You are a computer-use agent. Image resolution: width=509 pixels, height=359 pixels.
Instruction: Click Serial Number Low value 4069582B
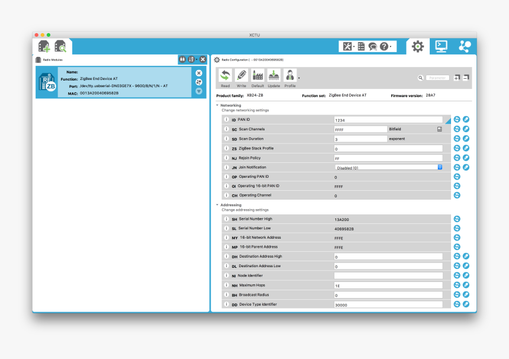[344, 229]
